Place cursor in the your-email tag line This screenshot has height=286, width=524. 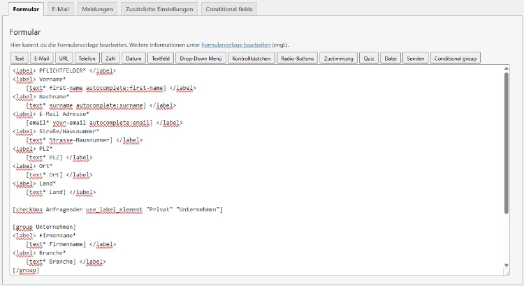tap(104, 123)
